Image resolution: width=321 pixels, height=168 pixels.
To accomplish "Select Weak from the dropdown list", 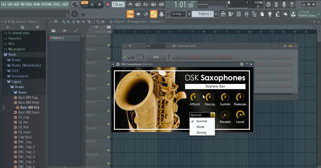I will [x=200, y=127].
